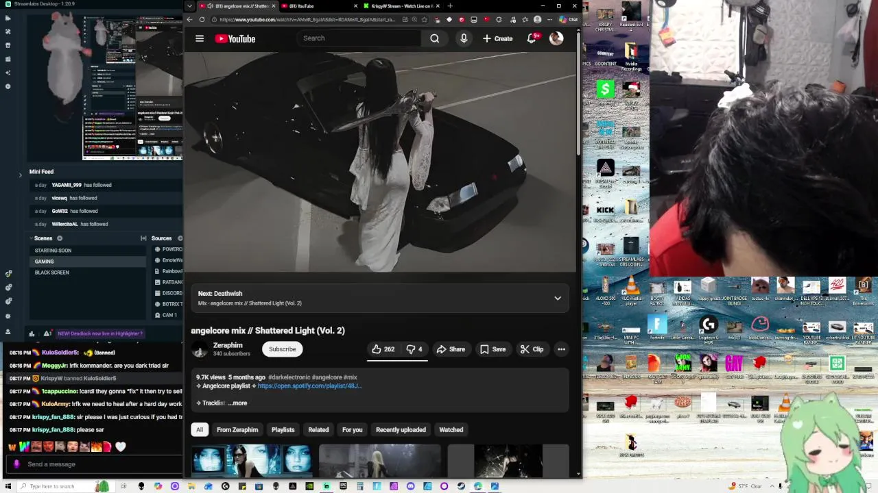The image size is (878, 493).
Task: Select the Playlists filter chip
Action: coord(283,430)
